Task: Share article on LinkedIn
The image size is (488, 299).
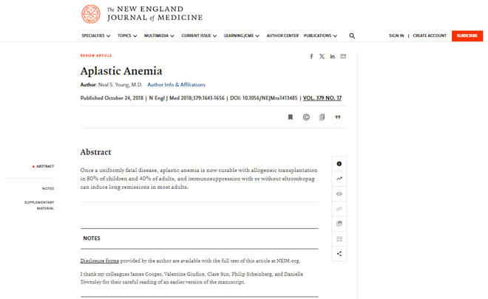Action: click(333, 56)
